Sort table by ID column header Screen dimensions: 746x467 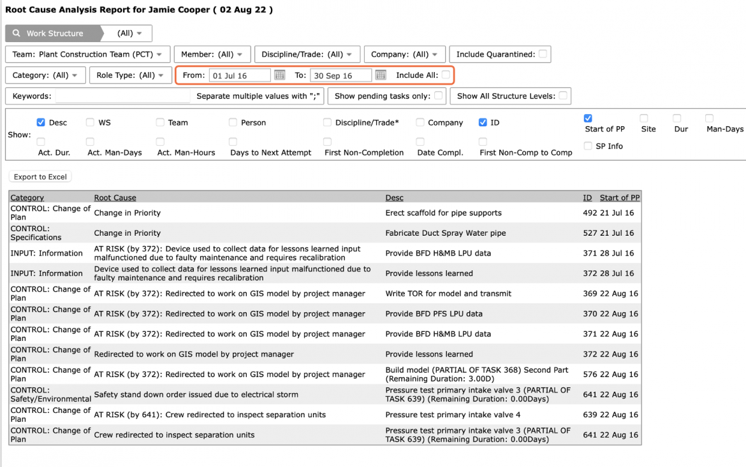pos(588,198)
